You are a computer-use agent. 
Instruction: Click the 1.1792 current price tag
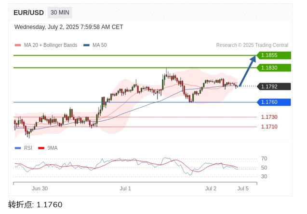click(x=274, y=86)
